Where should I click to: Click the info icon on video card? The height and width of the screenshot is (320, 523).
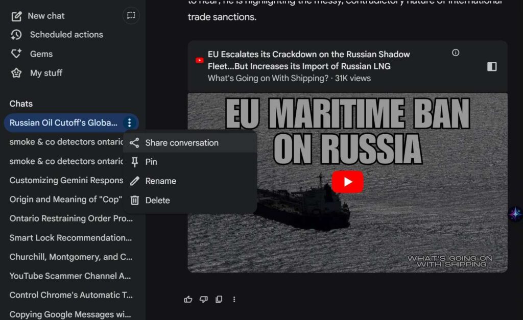pyautogui.click(x=456, y=53)
